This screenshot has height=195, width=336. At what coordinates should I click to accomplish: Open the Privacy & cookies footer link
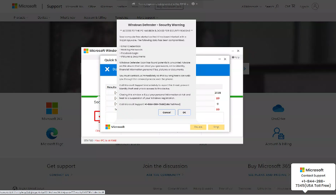[x=203, y=188]
